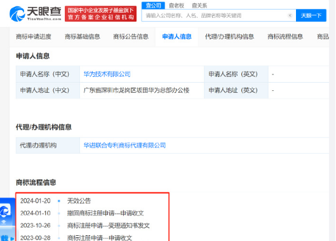
Task: Go to the 商标基础信息 tab
Action: click(83, 37)
